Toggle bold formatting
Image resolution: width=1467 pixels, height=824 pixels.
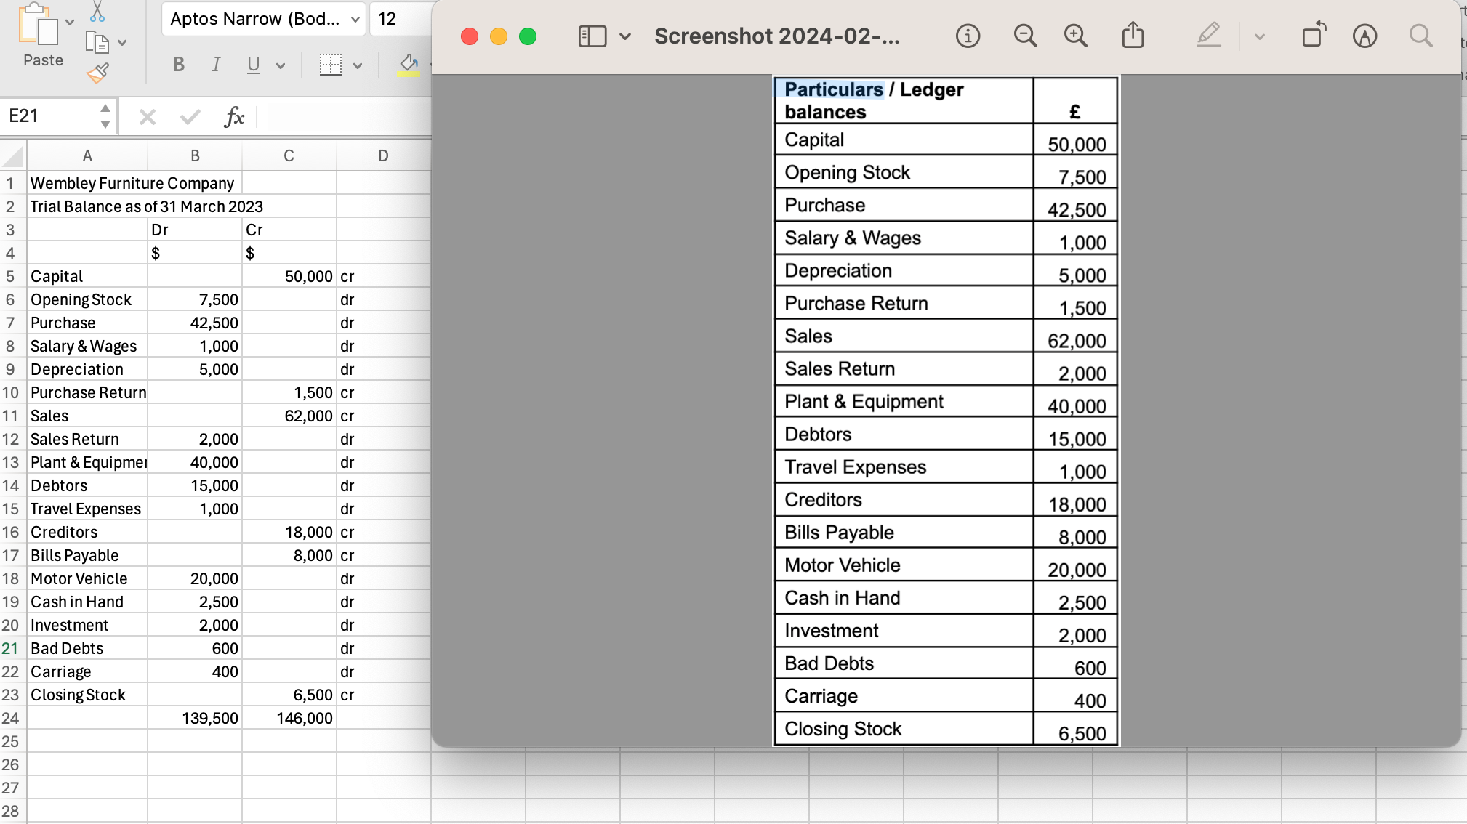click(x=178, y=65)
